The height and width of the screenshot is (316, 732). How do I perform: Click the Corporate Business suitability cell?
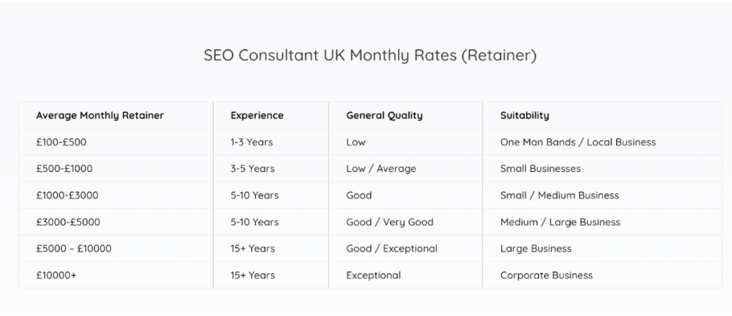546,275
